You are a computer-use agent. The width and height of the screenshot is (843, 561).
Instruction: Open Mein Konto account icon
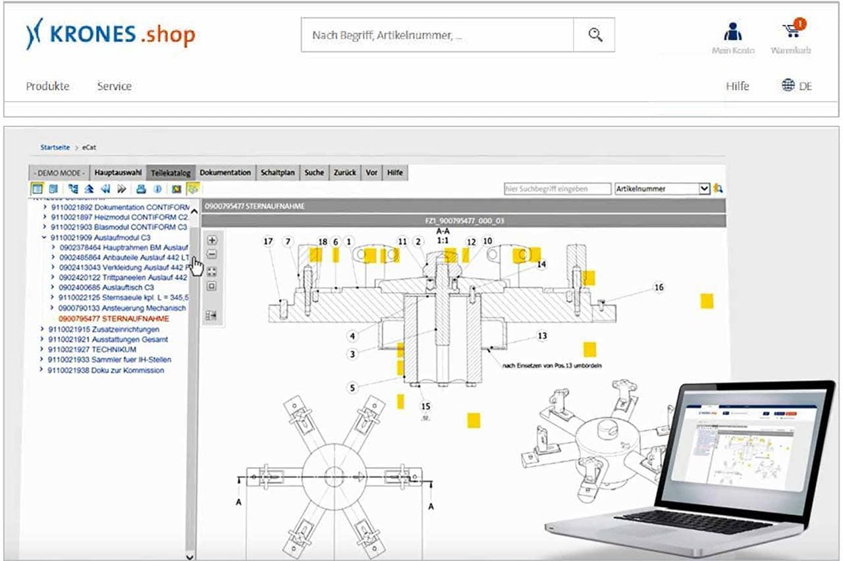point(732,31)
